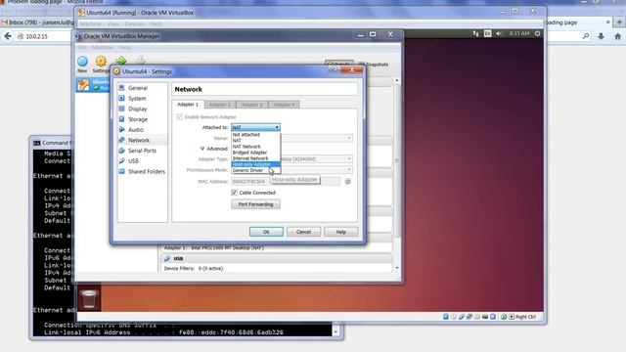Image resolution: width=626 pixels, height=352 pixels.
Task: Click Firefox downloads arrow icon
Action: pyautogui.click(x=601, y=36)
